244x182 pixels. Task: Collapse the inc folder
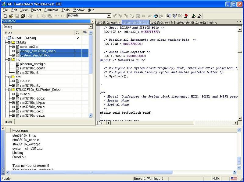(9, 60)
